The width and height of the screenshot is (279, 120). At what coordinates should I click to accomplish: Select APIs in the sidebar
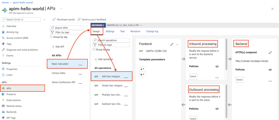22,88
